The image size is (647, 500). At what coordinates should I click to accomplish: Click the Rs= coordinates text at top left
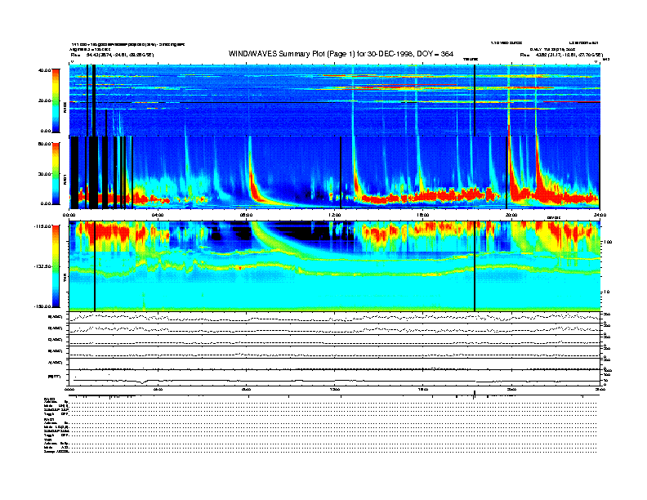click(112, 55)
